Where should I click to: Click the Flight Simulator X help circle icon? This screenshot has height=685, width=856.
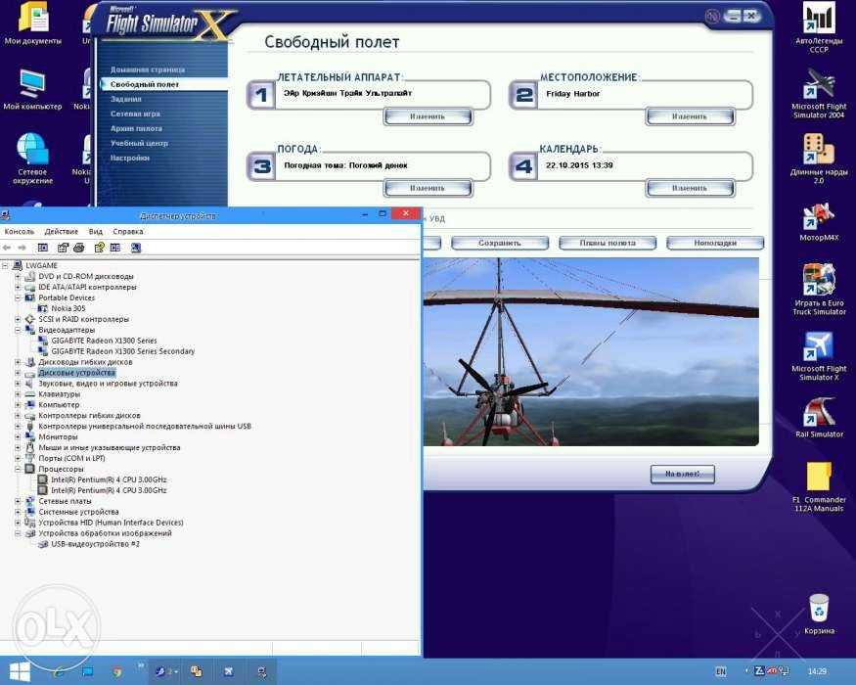712,17
